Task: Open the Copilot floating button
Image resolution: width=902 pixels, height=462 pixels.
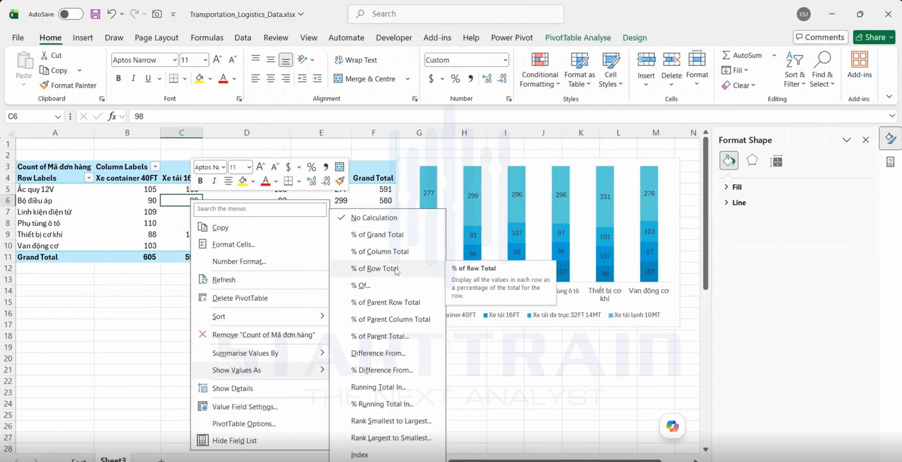Action: click(673, 426)
